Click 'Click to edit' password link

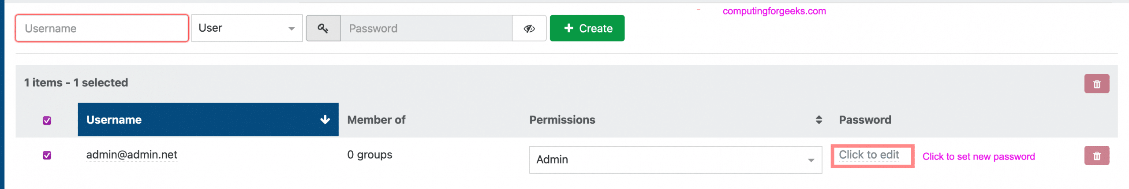pos(869,155)
